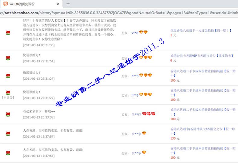Open buyer x**8 profile link
The height and width of the screenshot is (163, 238).
pos(135,33)
